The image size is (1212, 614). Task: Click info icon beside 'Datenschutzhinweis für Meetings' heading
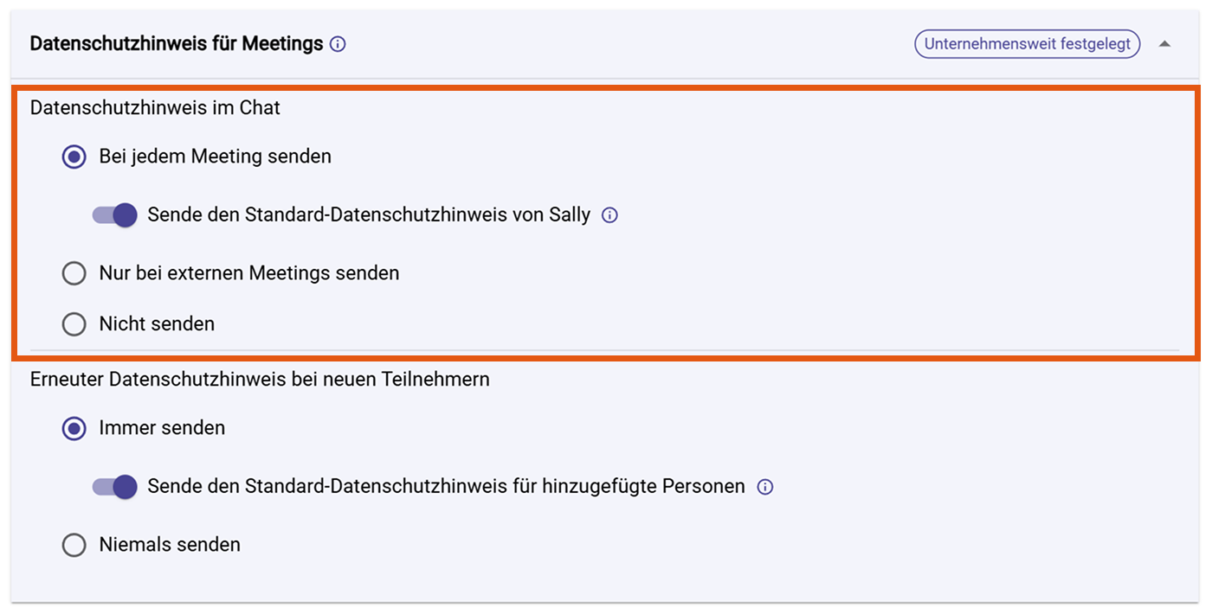point(338,44)
